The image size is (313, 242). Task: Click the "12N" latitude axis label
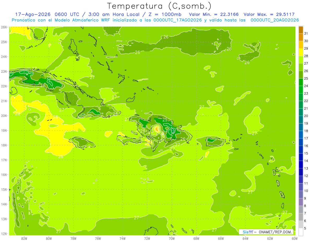tap(4, 234)
